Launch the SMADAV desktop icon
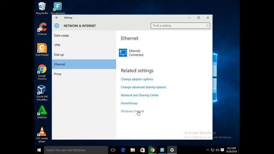This screenshot has height=154, width=274. tap(42, 112)
